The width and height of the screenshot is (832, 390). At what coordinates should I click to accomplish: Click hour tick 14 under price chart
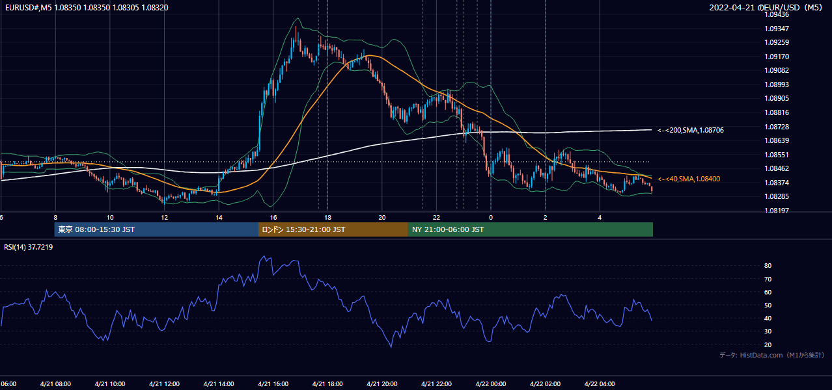(x=219, y=217)
